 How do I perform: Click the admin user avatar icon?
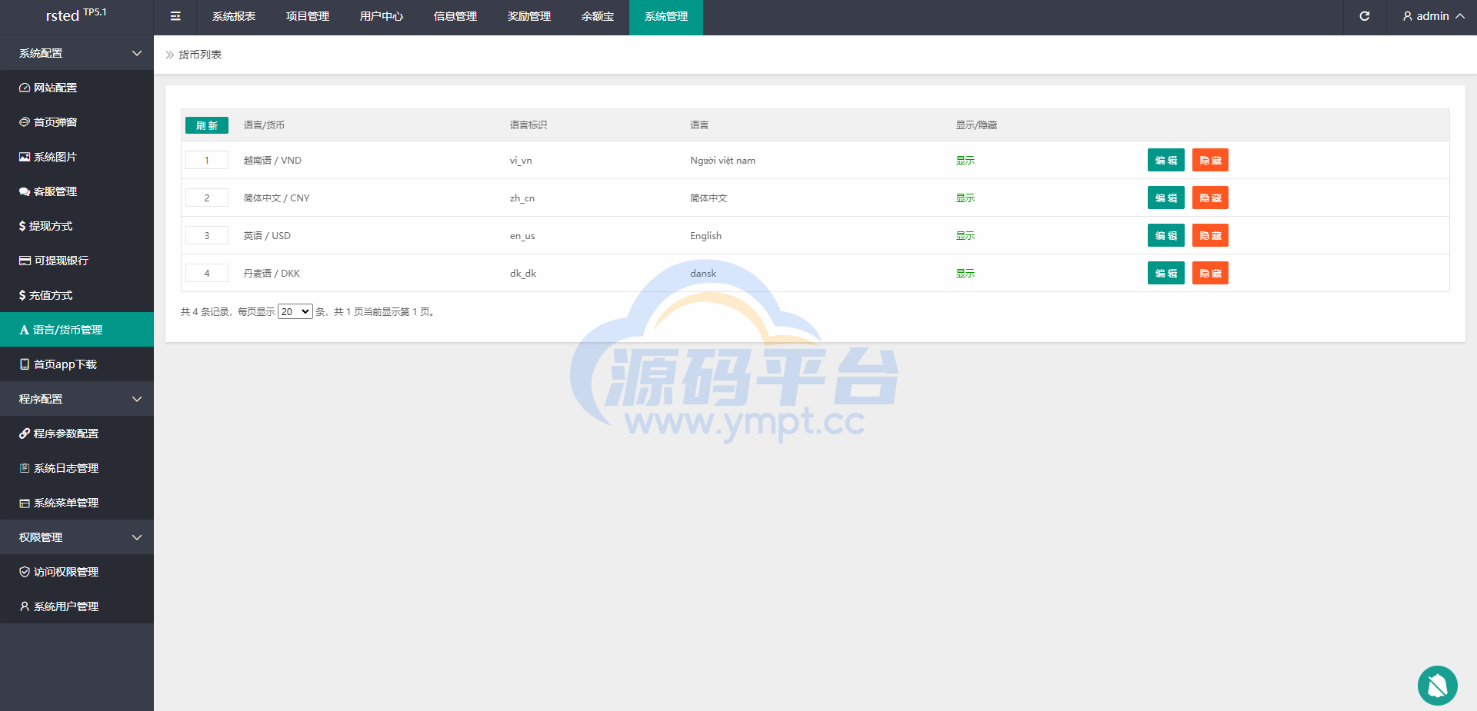[x=1408, y=16]
